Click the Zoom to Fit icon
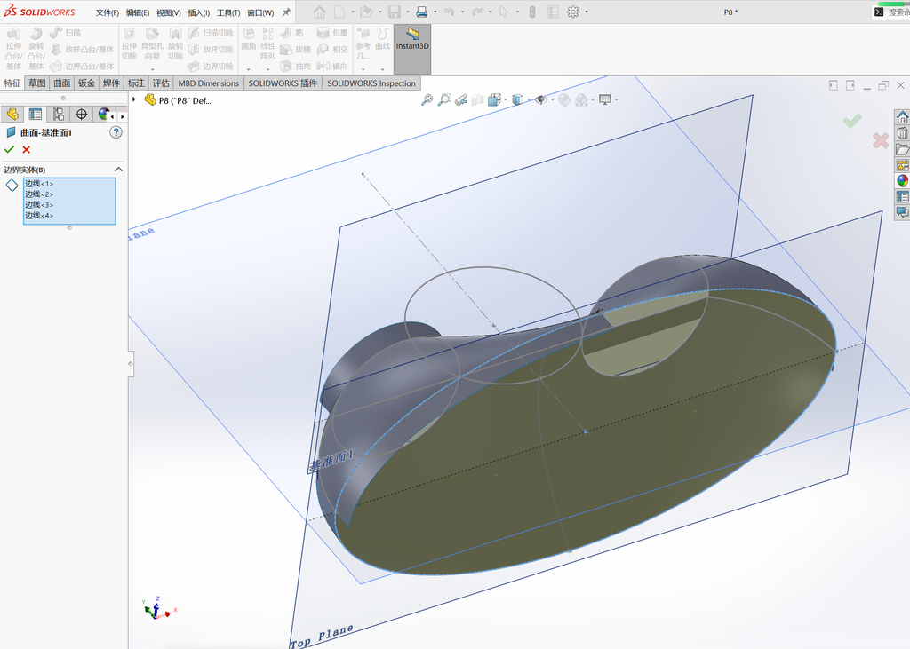Image resolution: width=910 pixels, height=649 pixels. coord(427,99)
